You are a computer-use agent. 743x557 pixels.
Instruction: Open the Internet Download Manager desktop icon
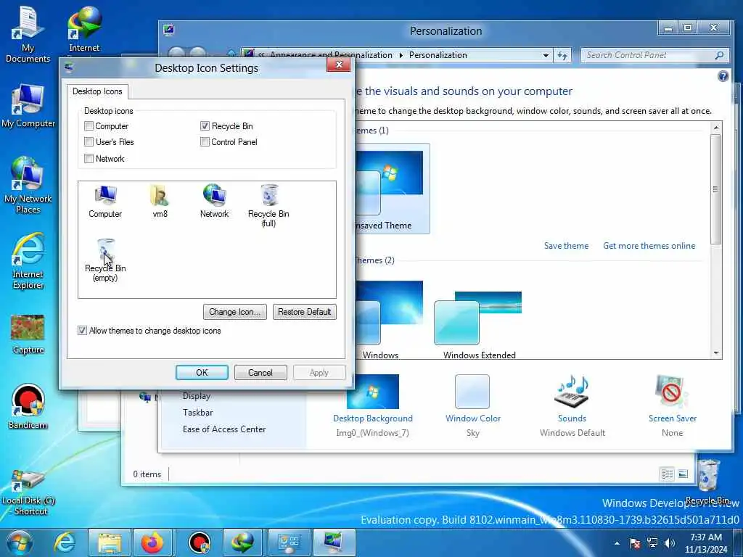click(84, 30)
